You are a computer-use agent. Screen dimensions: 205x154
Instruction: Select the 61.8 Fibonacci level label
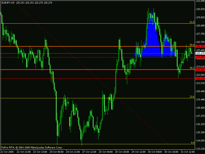[192, 22]
